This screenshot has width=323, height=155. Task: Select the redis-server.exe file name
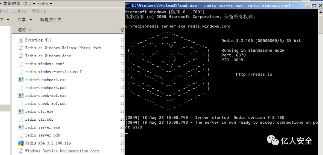(x=42, y=127)
